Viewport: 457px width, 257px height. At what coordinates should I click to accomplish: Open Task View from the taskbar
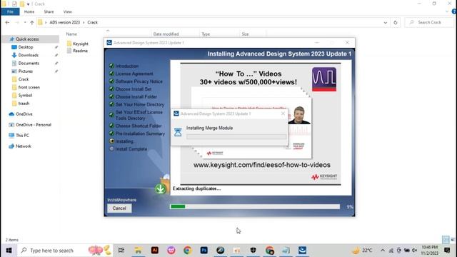[x=121, y=251]
